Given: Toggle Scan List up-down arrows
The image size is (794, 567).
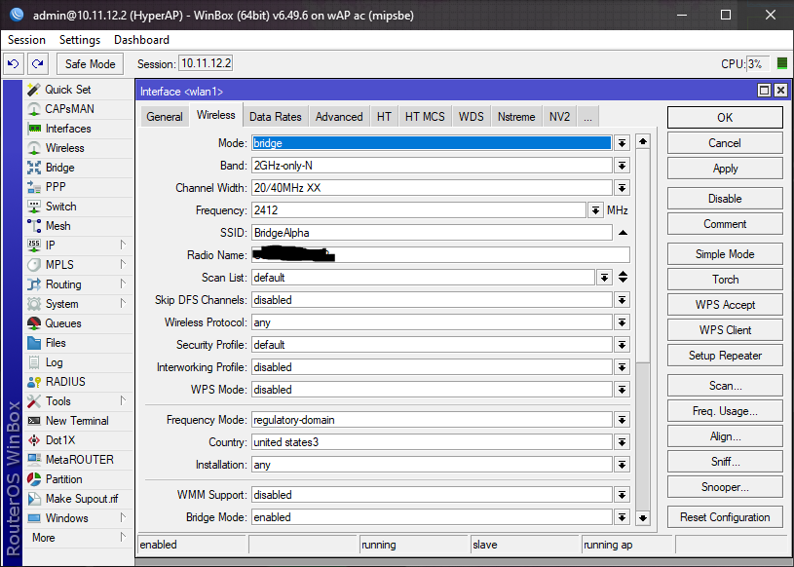Looking at the screenshot, I should tap(623, 278).
